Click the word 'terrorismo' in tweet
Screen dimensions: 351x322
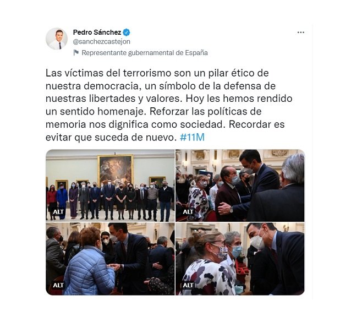147,73
